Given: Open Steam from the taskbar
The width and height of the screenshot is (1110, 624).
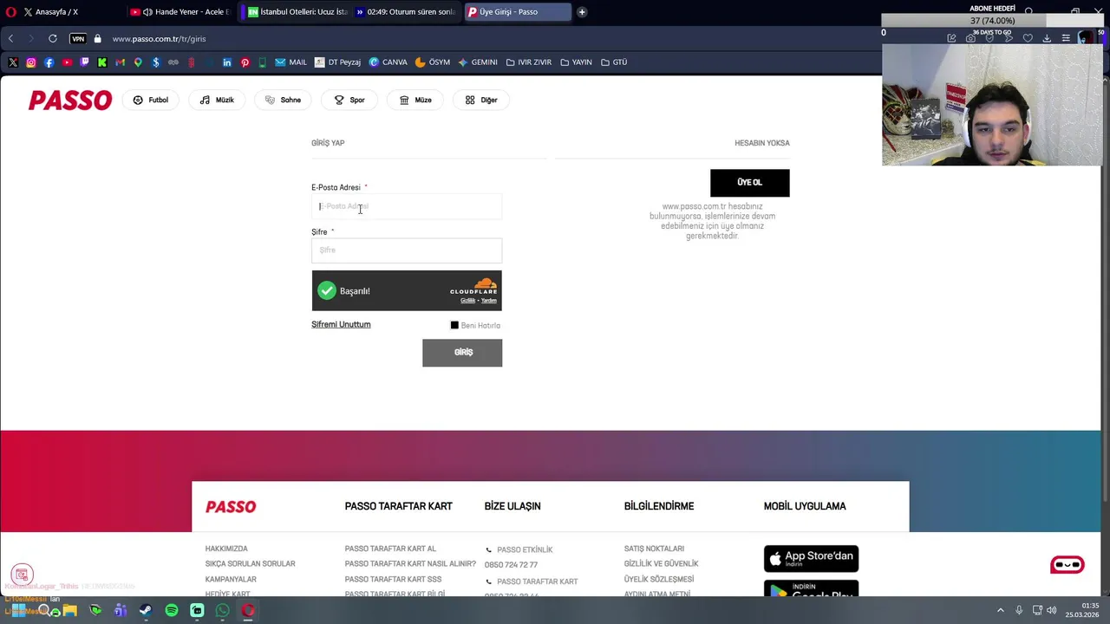Looking at the screenshot, I should click(146, 610).
